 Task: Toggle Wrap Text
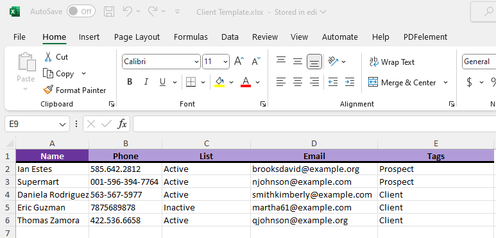392,62
